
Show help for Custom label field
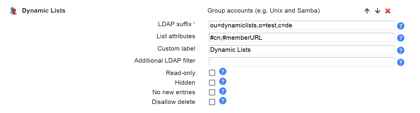400,50
